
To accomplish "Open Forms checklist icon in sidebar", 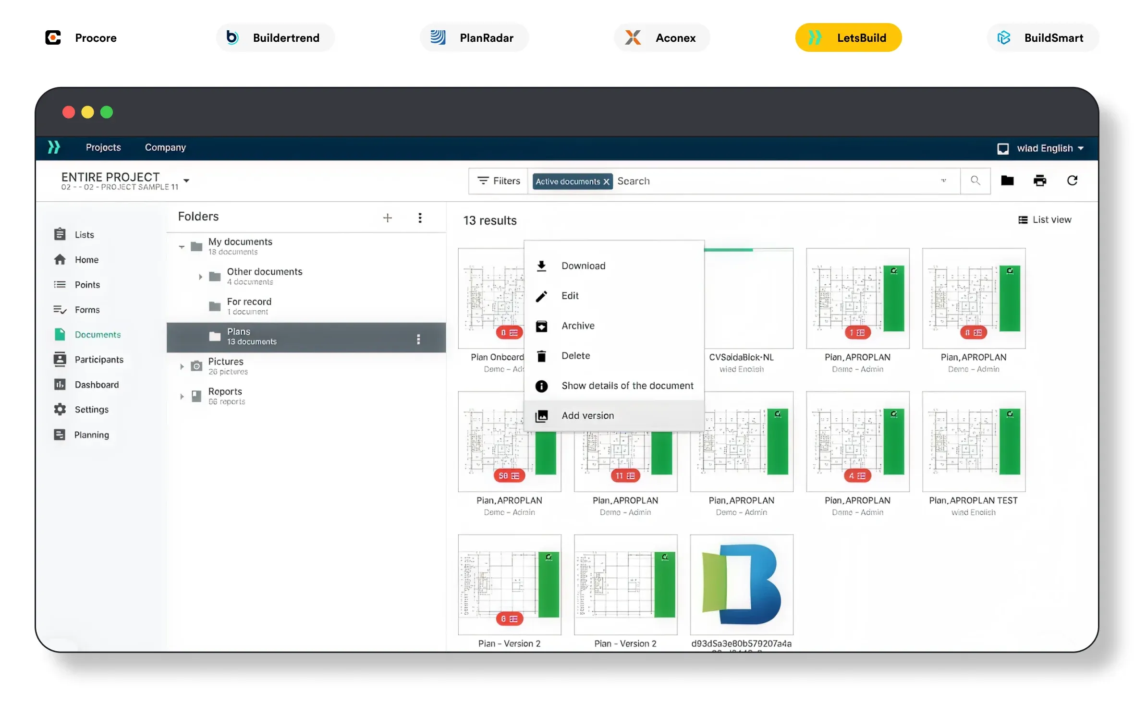I will 60,310.
